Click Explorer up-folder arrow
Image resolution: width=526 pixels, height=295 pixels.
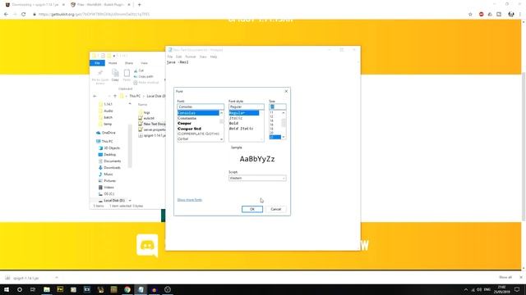pyautogui.click(x=115, y=96)
